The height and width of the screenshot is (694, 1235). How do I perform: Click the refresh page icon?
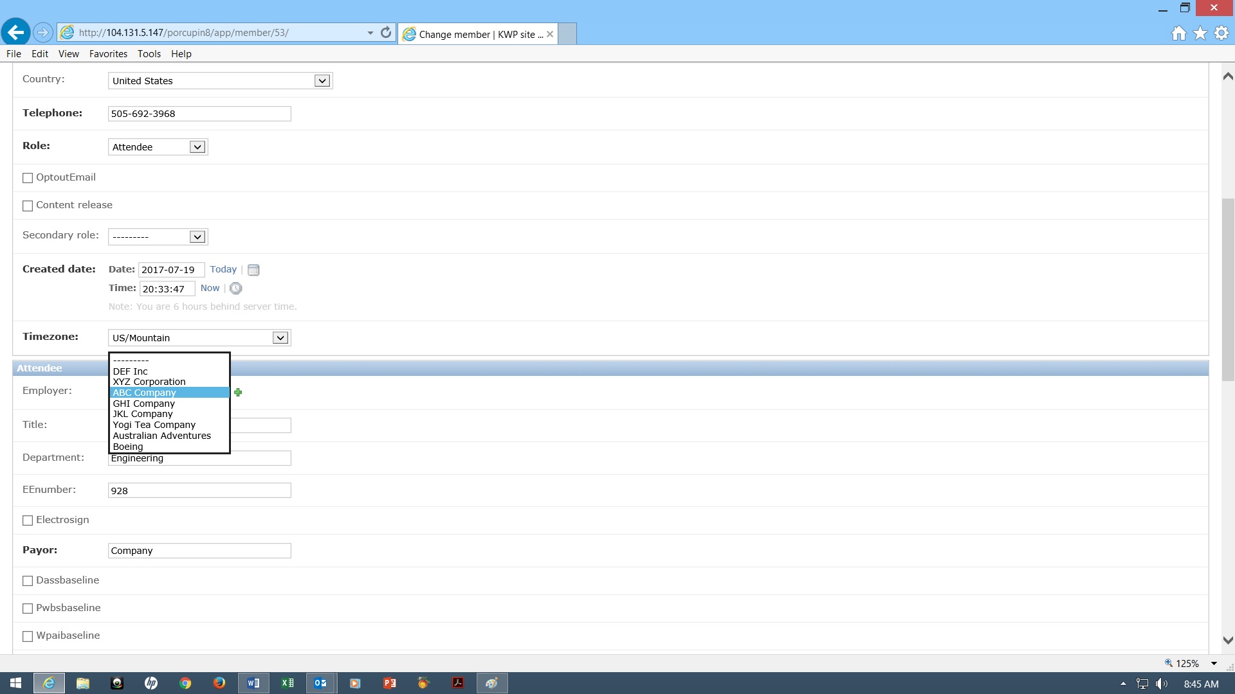tap(386, 32)
